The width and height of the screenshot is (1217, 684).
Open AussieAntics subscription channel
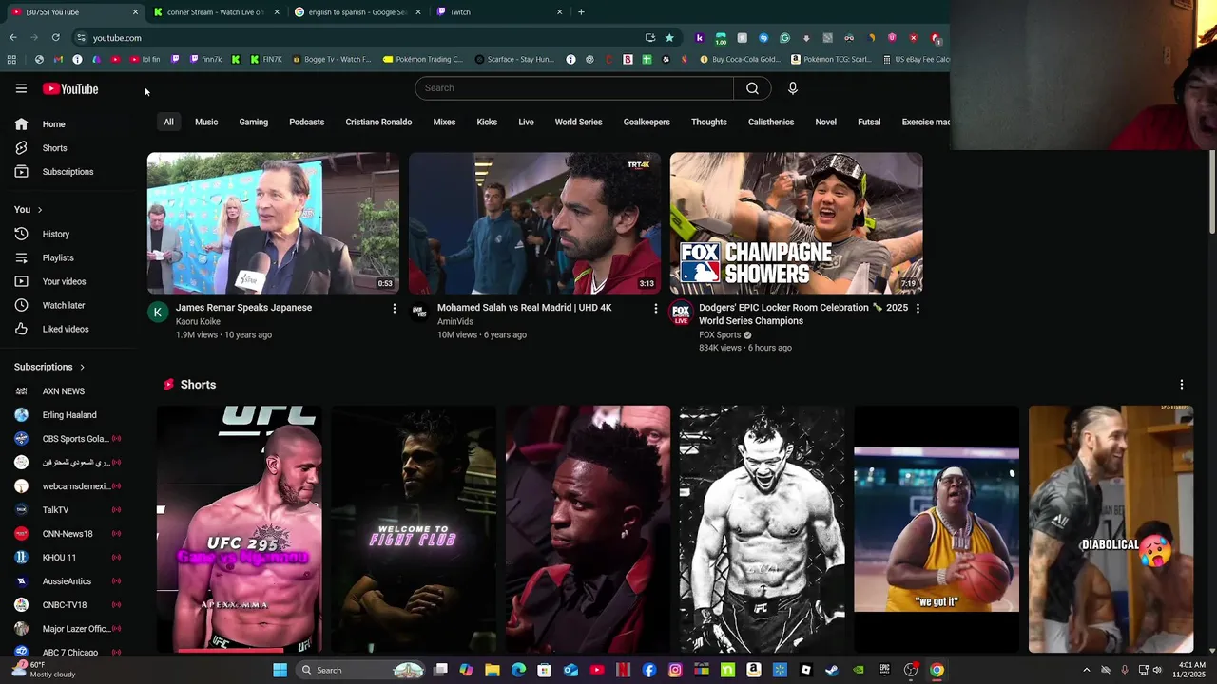68,581
